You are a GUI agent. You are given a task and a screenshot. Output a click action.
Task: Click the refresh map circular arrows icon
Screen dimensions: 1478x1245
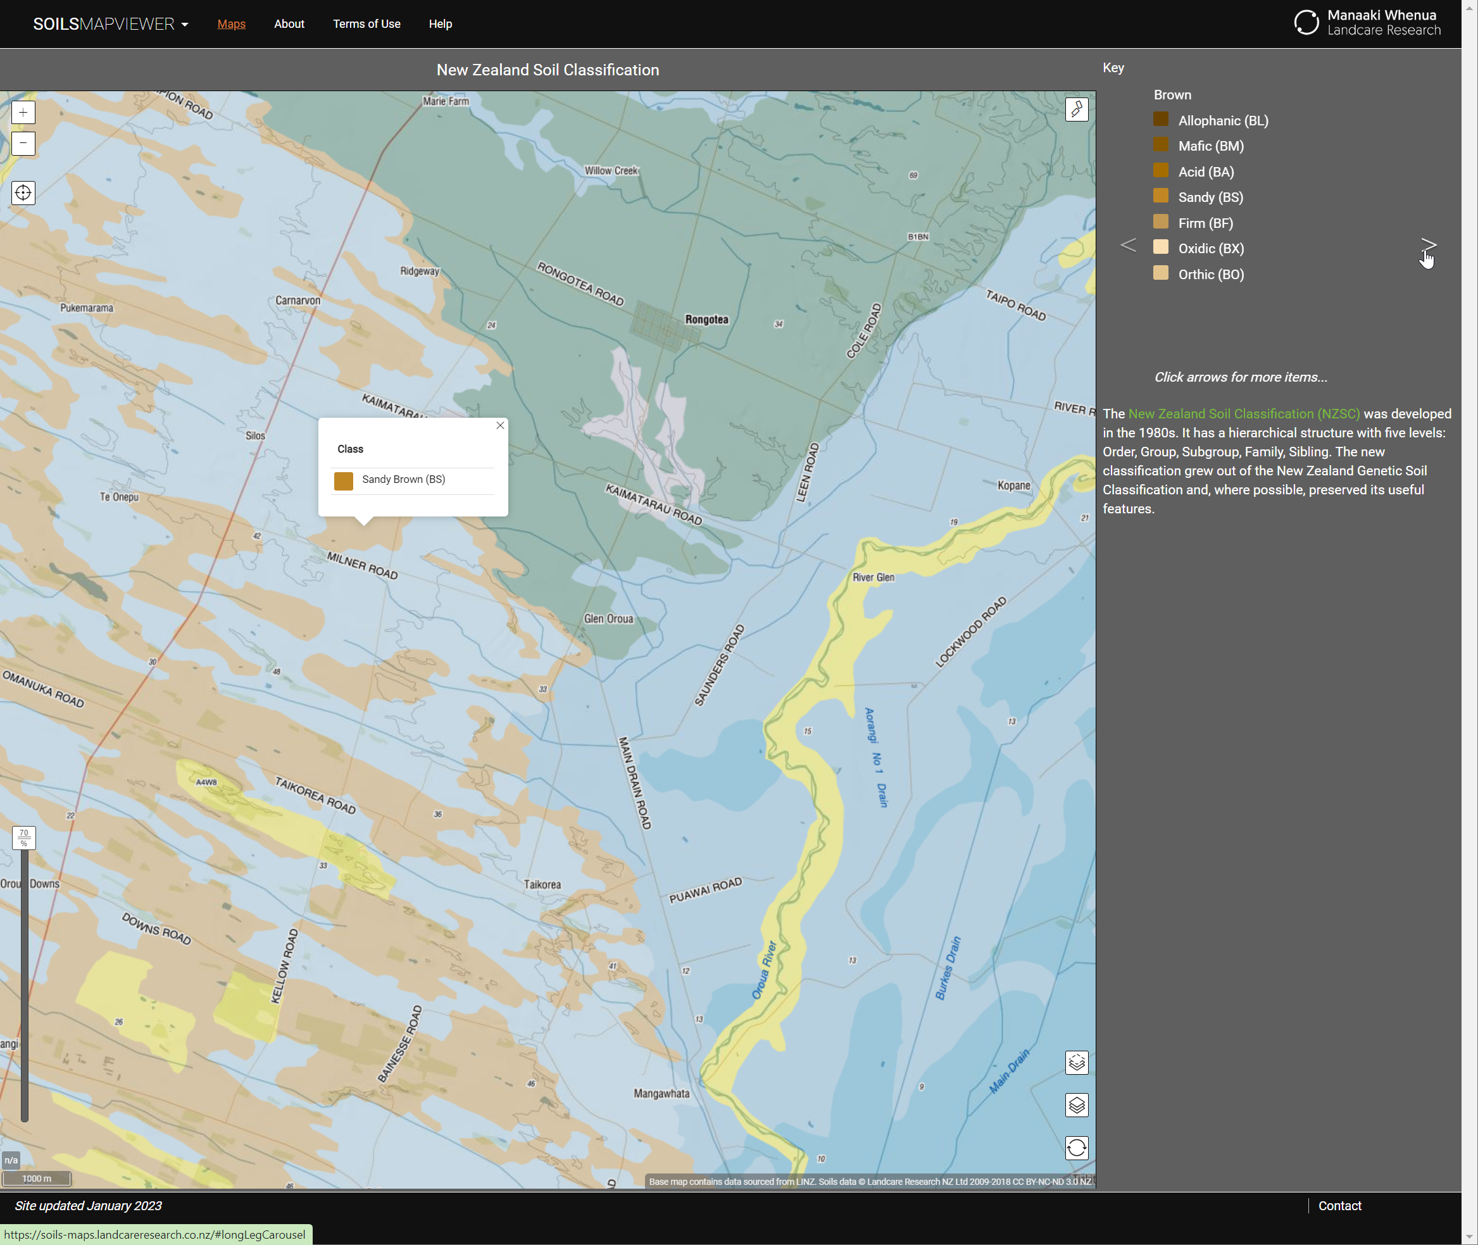pyautogui.click(x=1077, y=1148)
